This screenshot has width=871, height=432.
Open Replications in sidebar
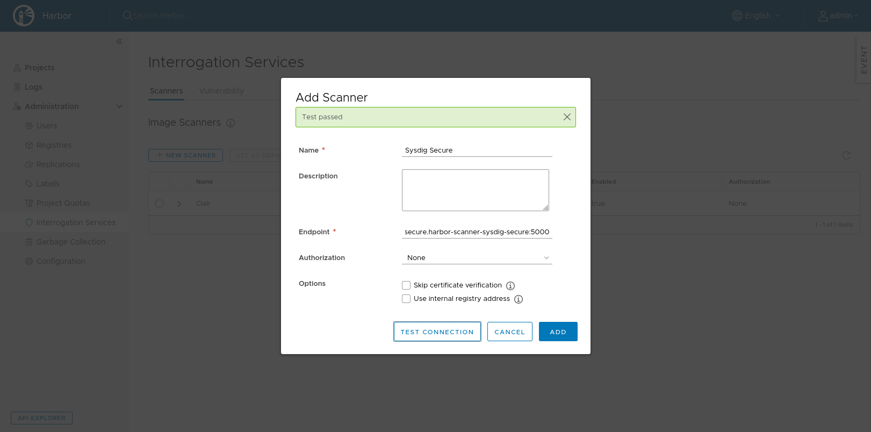58,164
